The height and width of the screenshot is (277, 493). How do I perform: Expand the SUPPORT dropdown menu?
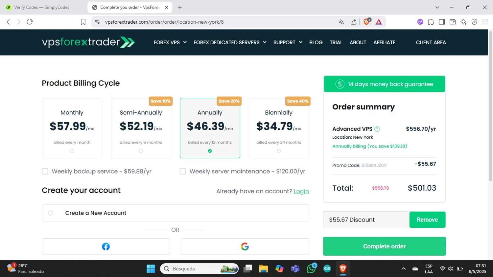pyautogui.click(x=288, y=42)
